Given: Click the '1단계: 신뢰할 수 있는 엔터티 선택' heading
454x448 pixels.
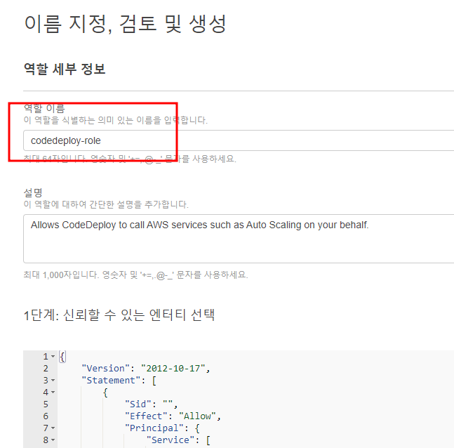Looking at the screenshot, I should click(119, 315).
